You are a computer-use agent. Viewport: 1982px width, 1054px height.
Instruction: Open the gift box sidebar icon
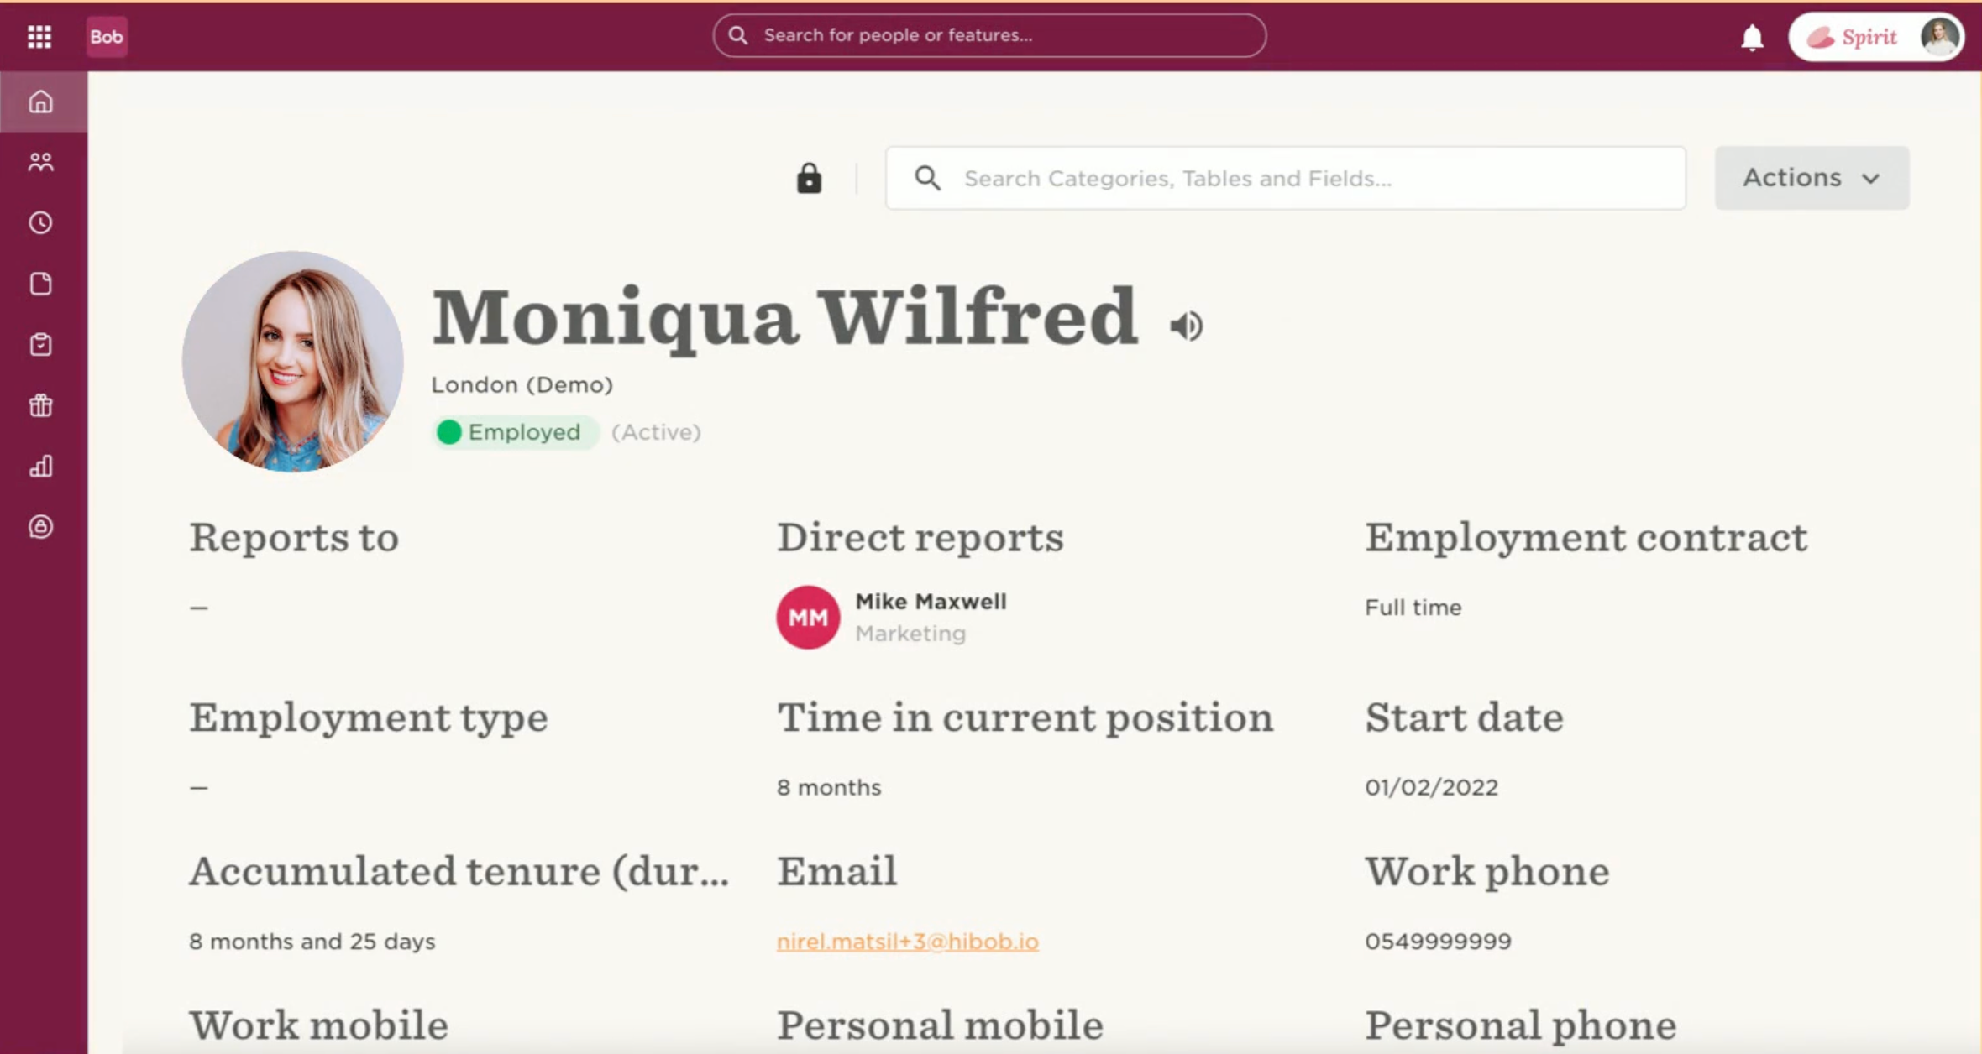tap(40, 405)
